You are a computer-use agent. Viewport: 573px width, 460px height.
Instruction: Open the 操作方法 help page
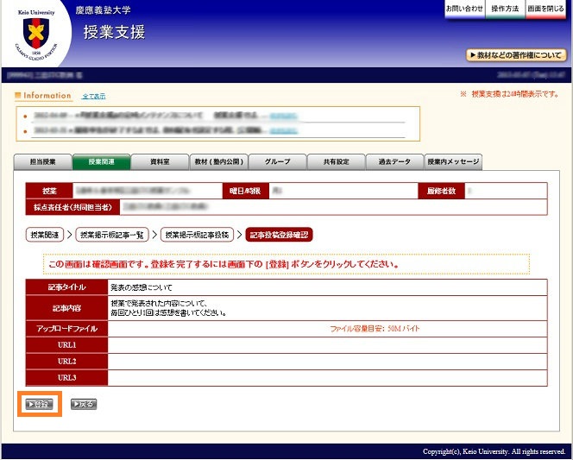[x=505, y=8]
